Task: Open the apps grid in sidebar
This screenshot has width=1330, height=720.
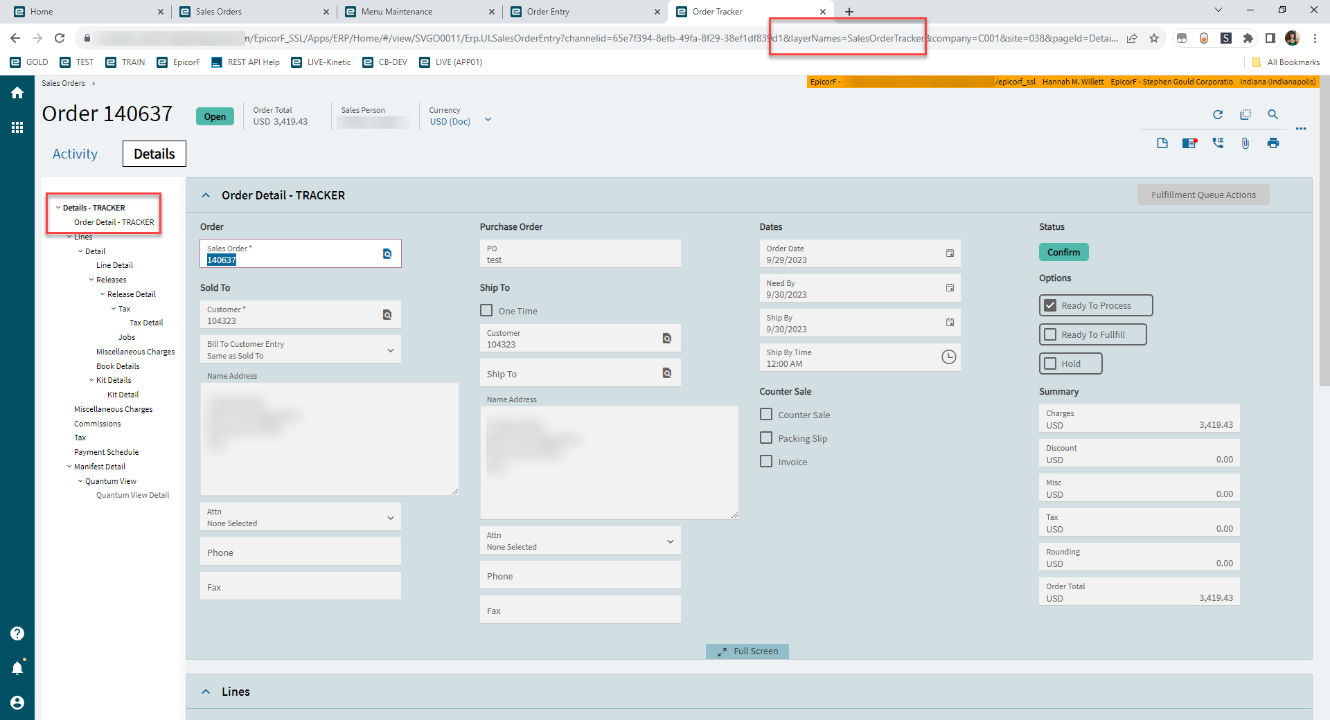Action: [17, 127]
